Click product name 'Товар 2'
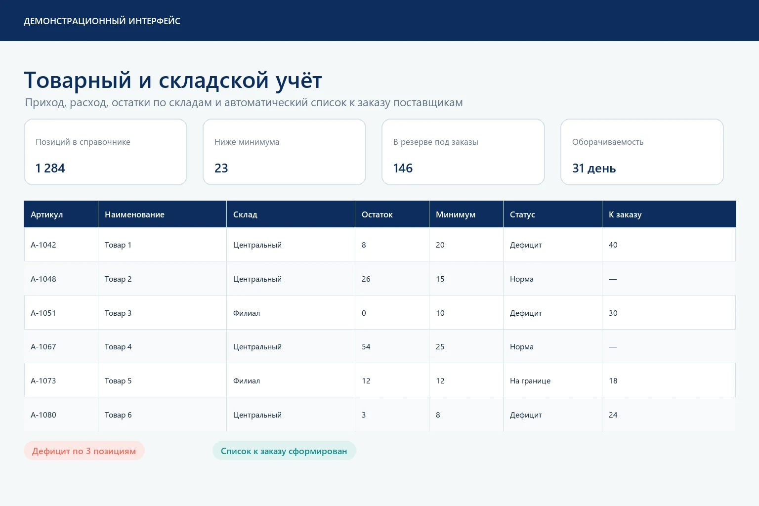 pos(118,279)
